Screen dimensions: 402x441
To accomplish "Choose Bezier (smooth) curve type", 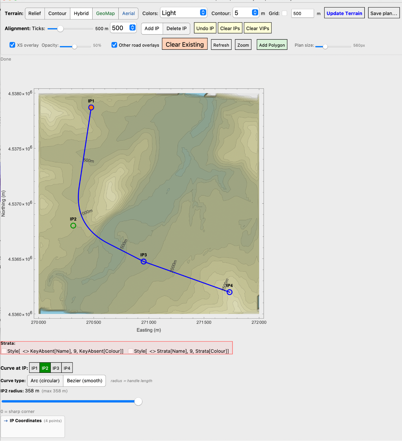I will tap(84, 381).
